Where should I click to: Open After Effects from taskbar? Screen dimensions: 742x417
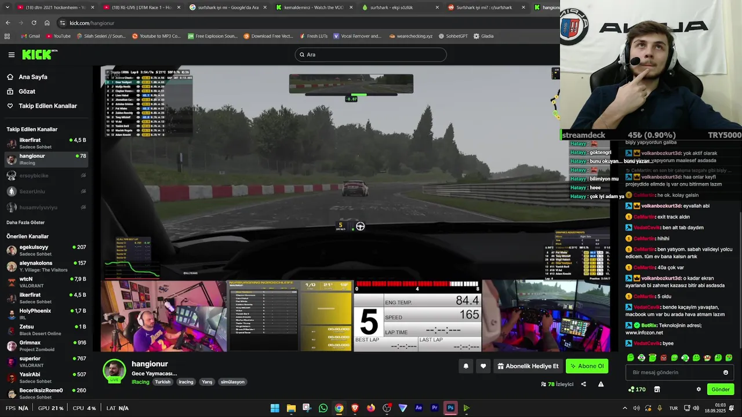[419, 408]
